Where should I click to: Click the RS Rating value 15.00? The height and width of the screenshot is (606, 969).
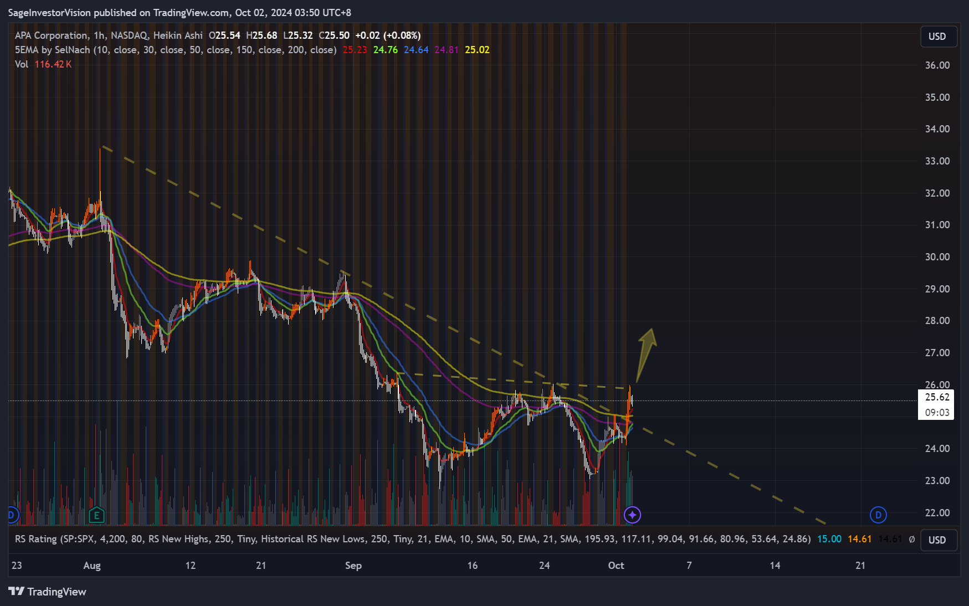pos(829,539)
